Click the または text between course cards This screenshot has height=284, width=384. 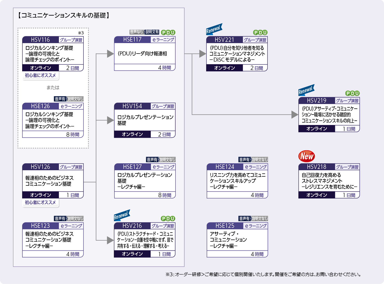(53, 87)
